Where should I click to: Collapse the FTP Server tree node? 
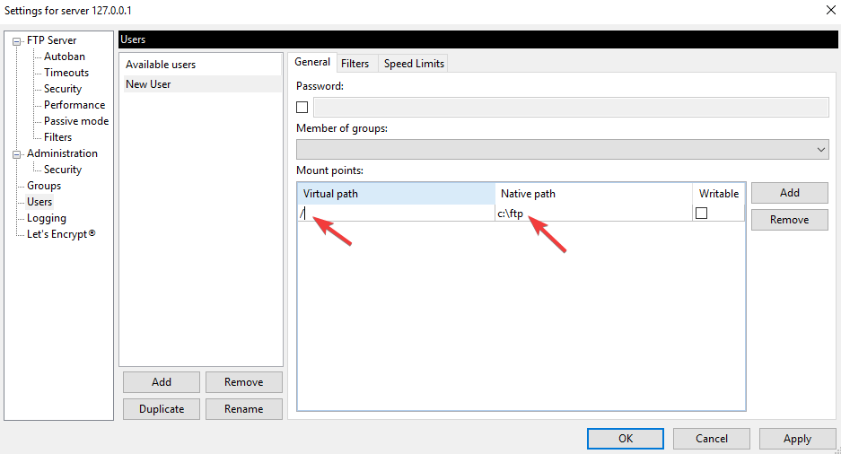[x=17, y=41]
